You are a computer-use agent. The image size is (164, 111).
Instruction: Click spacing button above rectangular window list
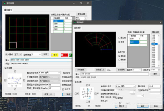[81, 14]
